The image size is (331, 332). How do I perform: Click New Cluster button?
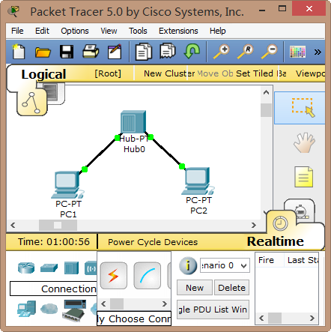click(x=169, y=73)
